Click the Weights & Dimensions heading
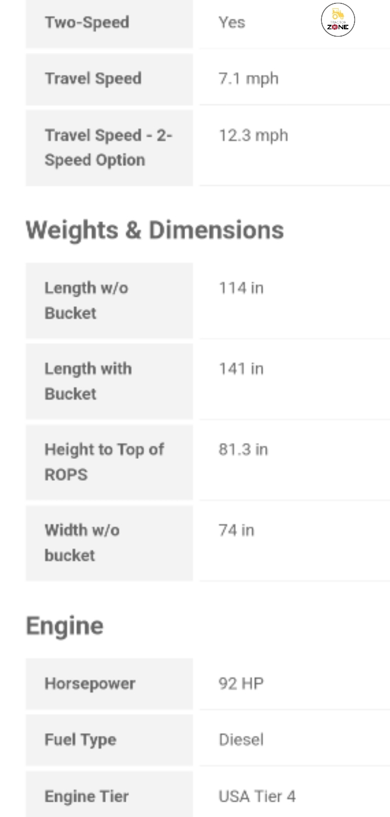Screen dimensions: 390x817 (x=155, y=230)
